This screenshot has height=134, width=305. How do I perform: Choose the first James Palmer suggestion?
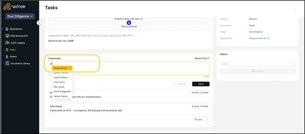pos(62,77)
